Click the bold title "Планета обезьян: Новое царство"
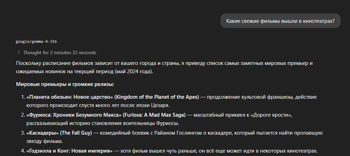The width and height of the screenshot is (350, 156). (70, 97)
